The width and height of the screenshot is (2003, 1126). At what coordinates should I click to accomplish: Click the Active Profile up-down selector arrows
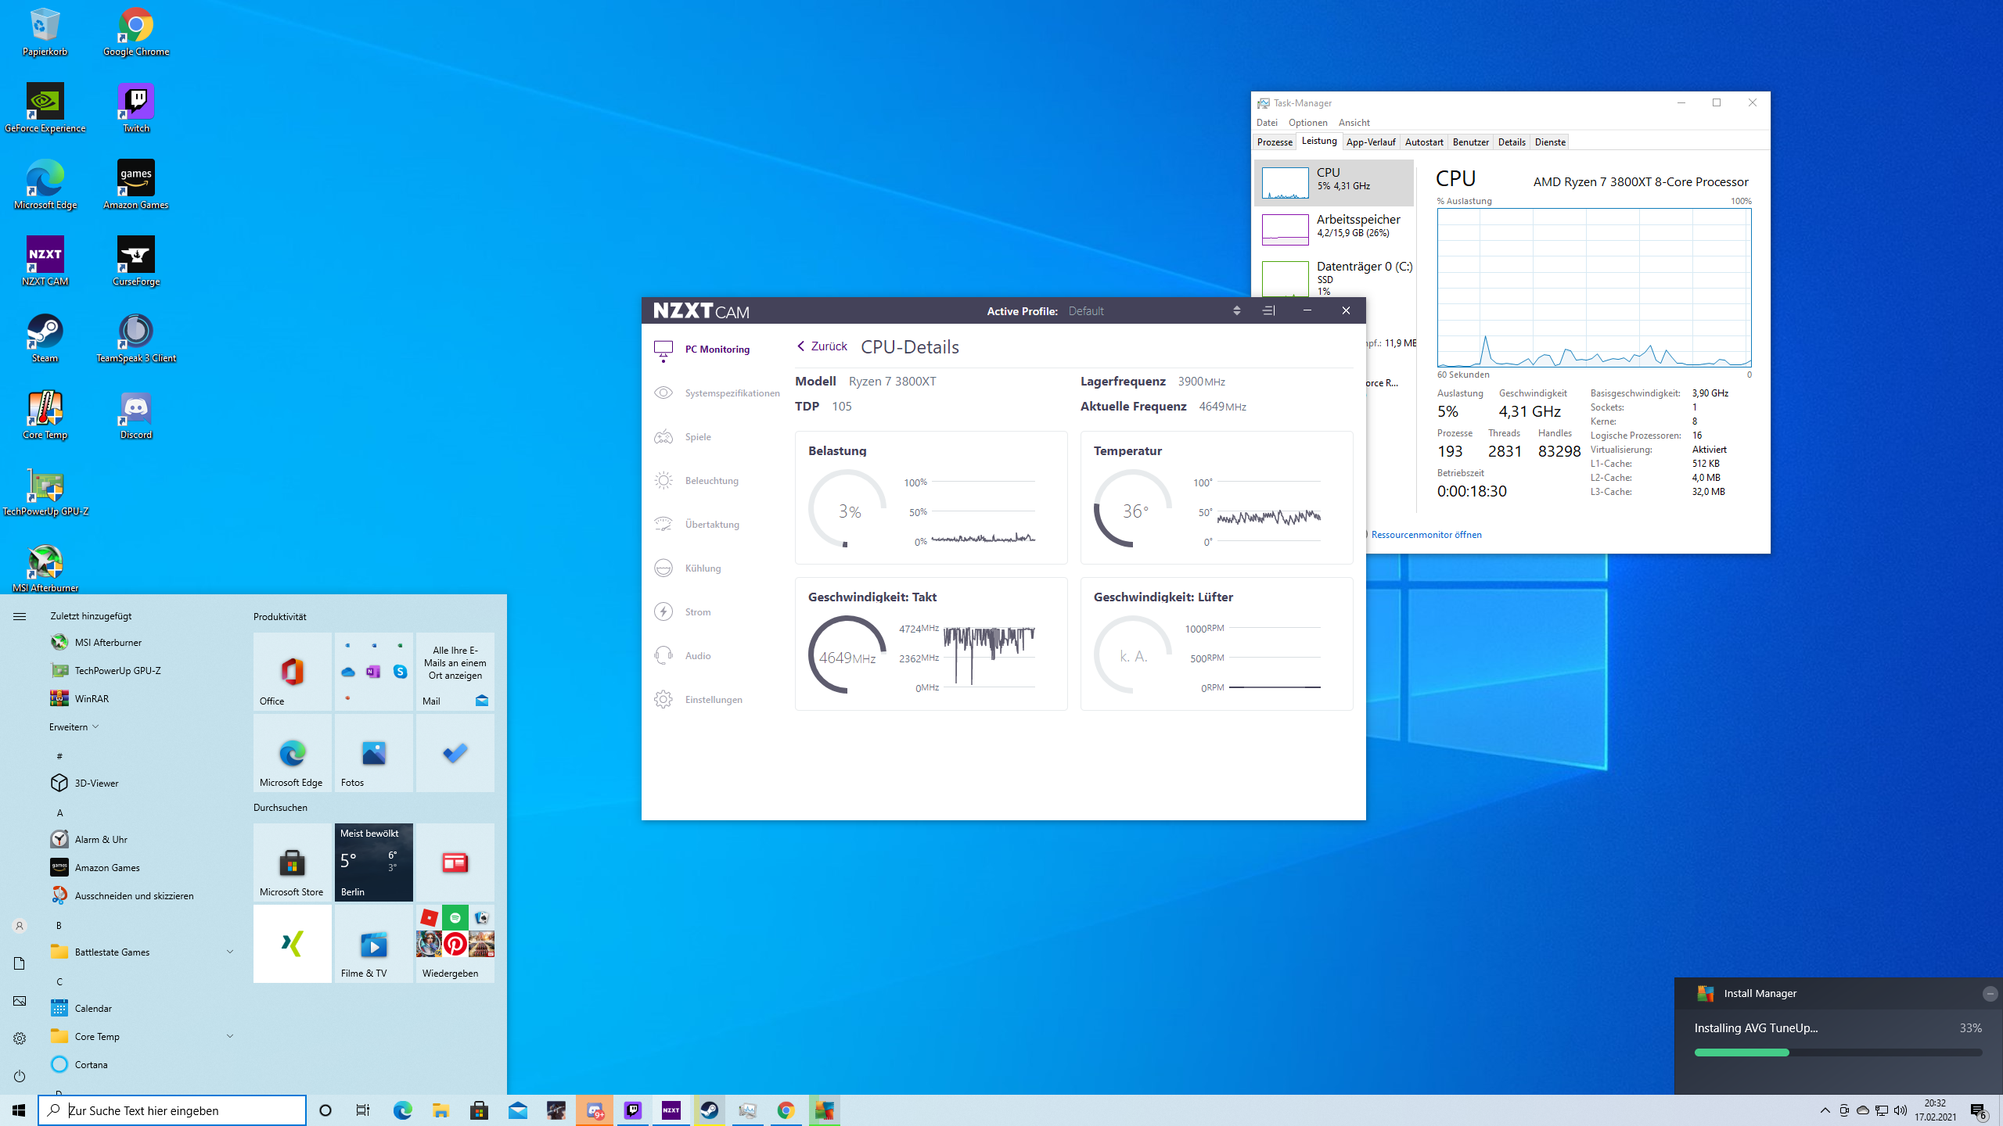1236,310
